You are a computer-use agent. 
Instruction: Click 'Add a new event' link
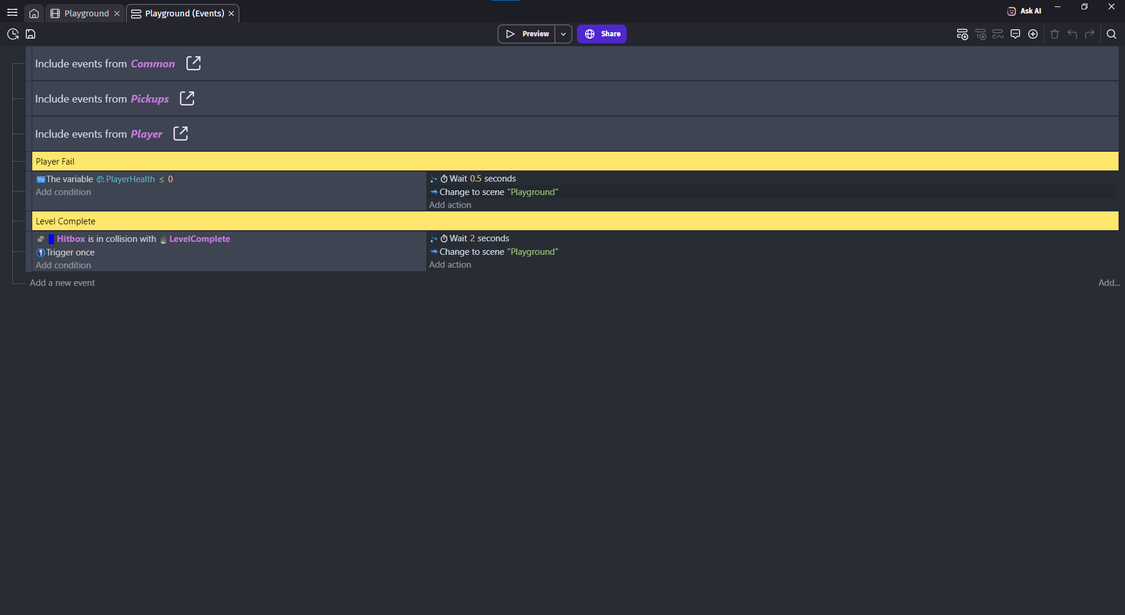coord(62,283)
